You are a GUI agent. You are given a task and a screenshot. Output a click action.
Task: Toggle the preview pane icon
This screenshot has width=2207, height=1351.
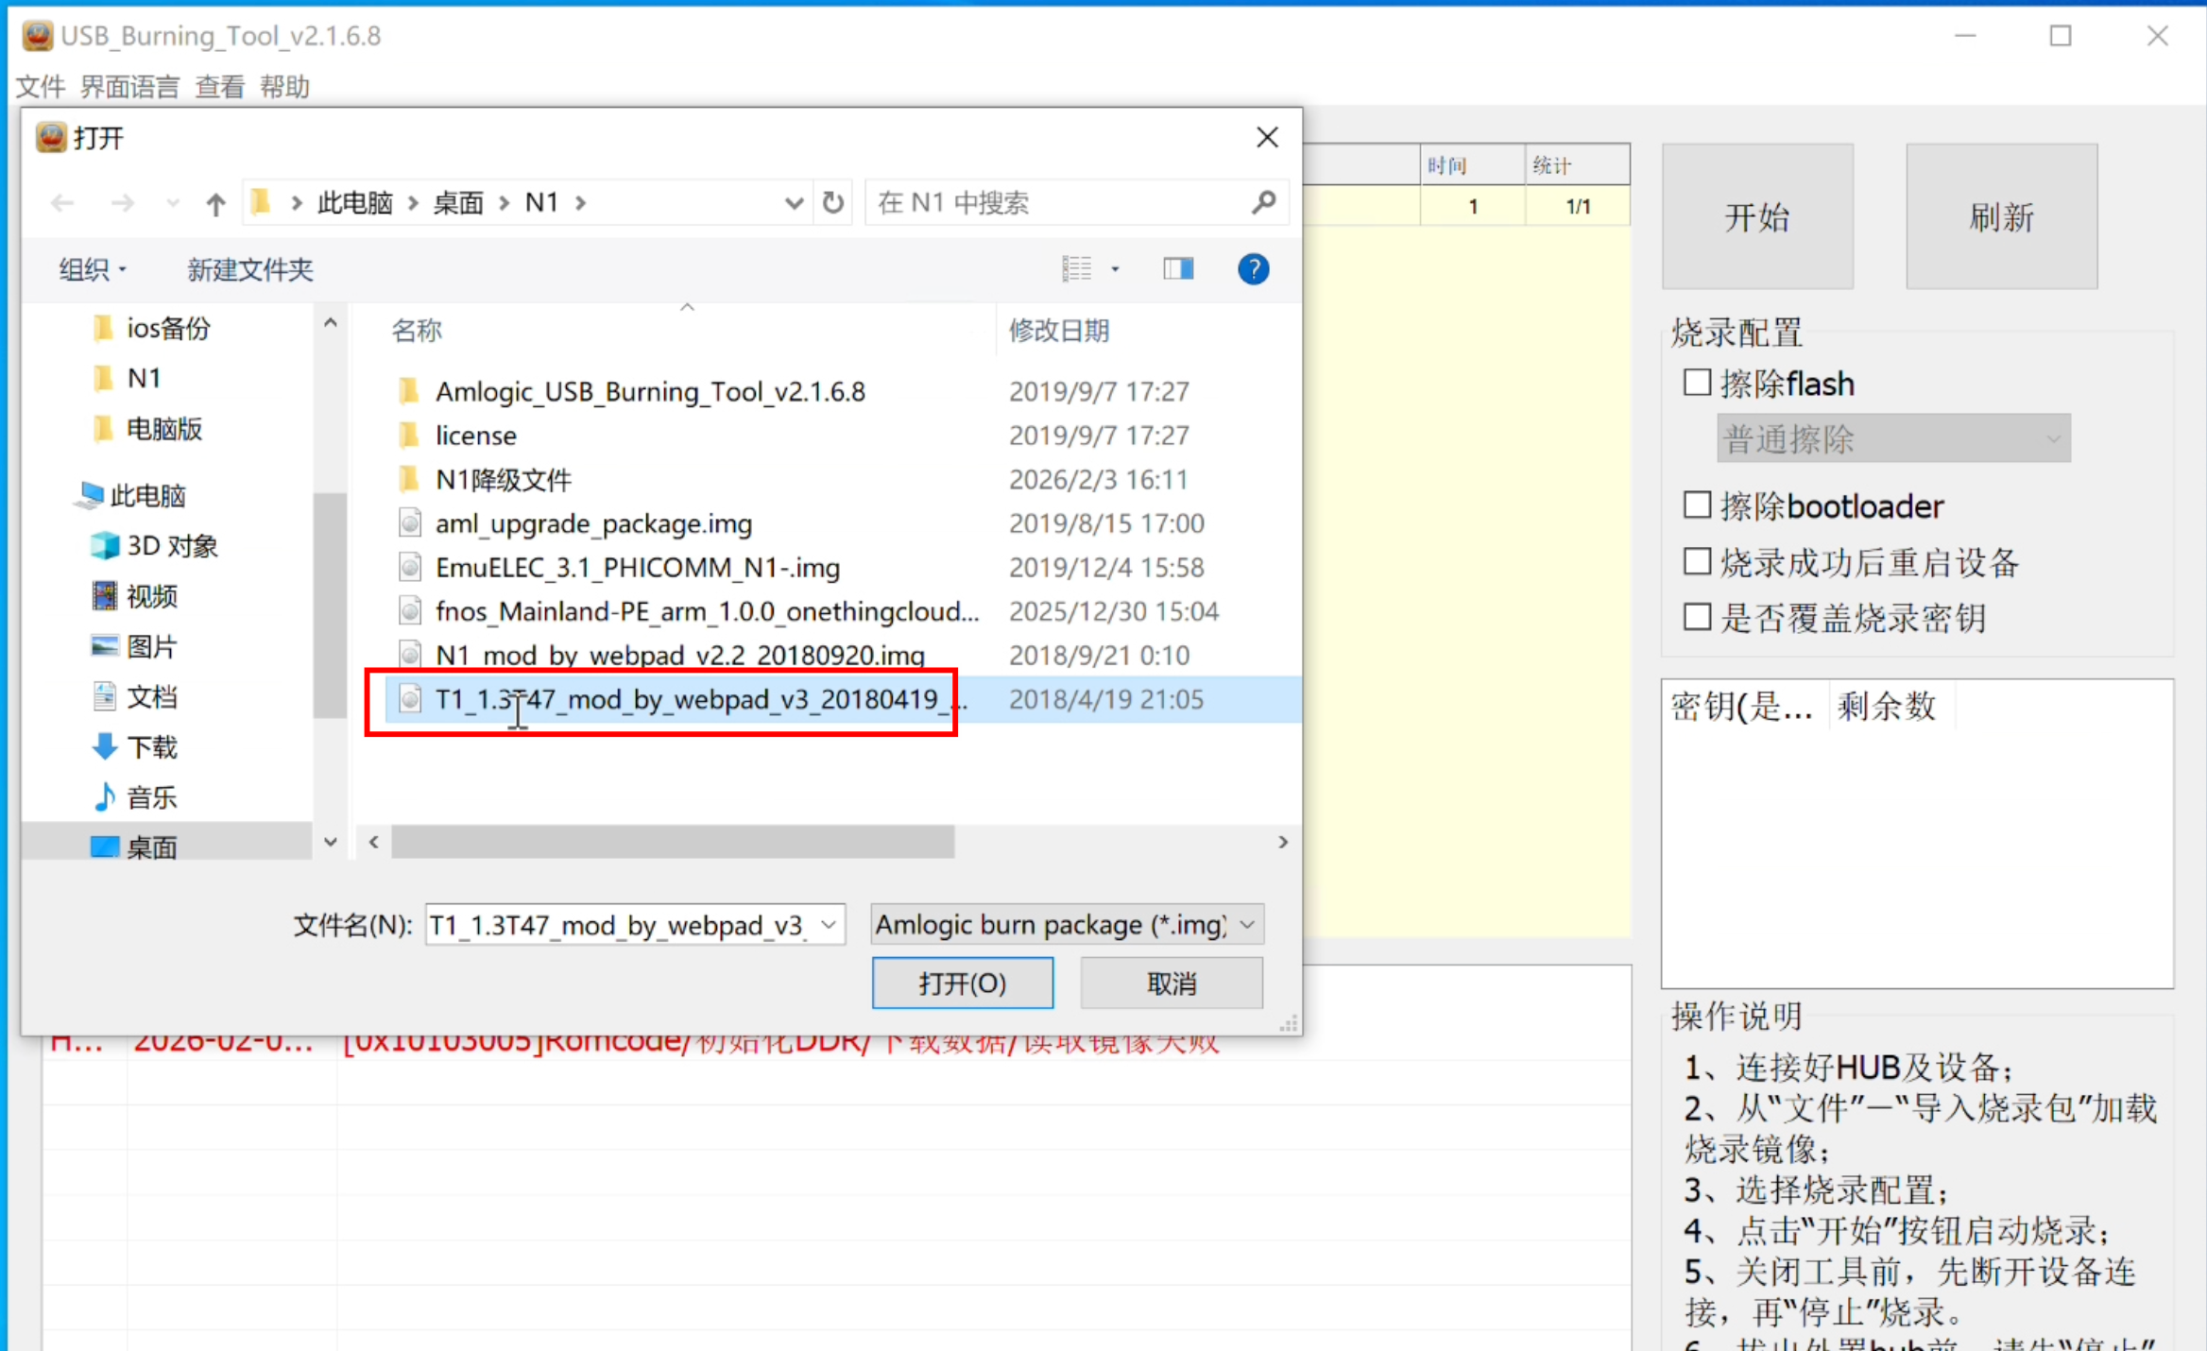point(1177,269)
